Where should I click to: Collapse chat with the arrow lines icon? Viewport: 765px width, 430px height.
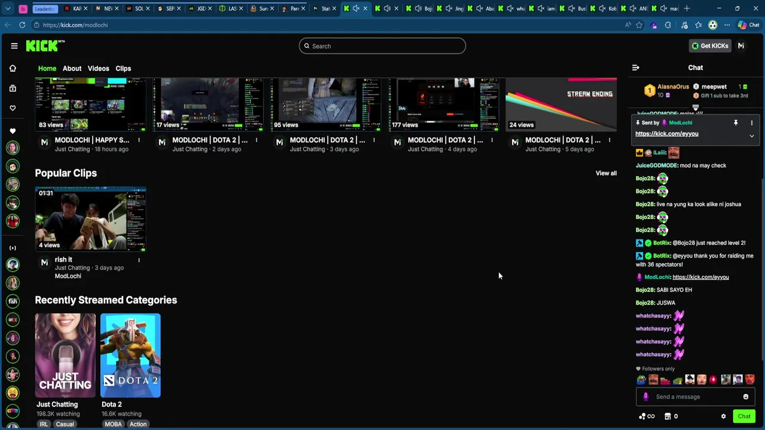635,67
